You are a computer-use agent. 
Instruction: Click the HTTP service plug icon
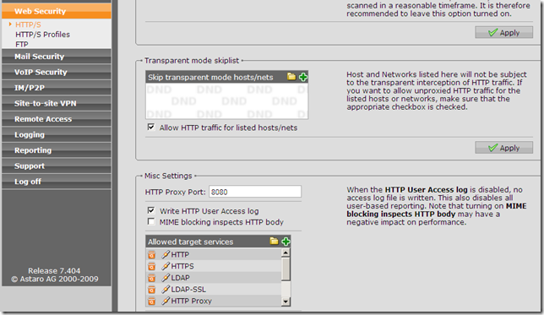point(166,255)
